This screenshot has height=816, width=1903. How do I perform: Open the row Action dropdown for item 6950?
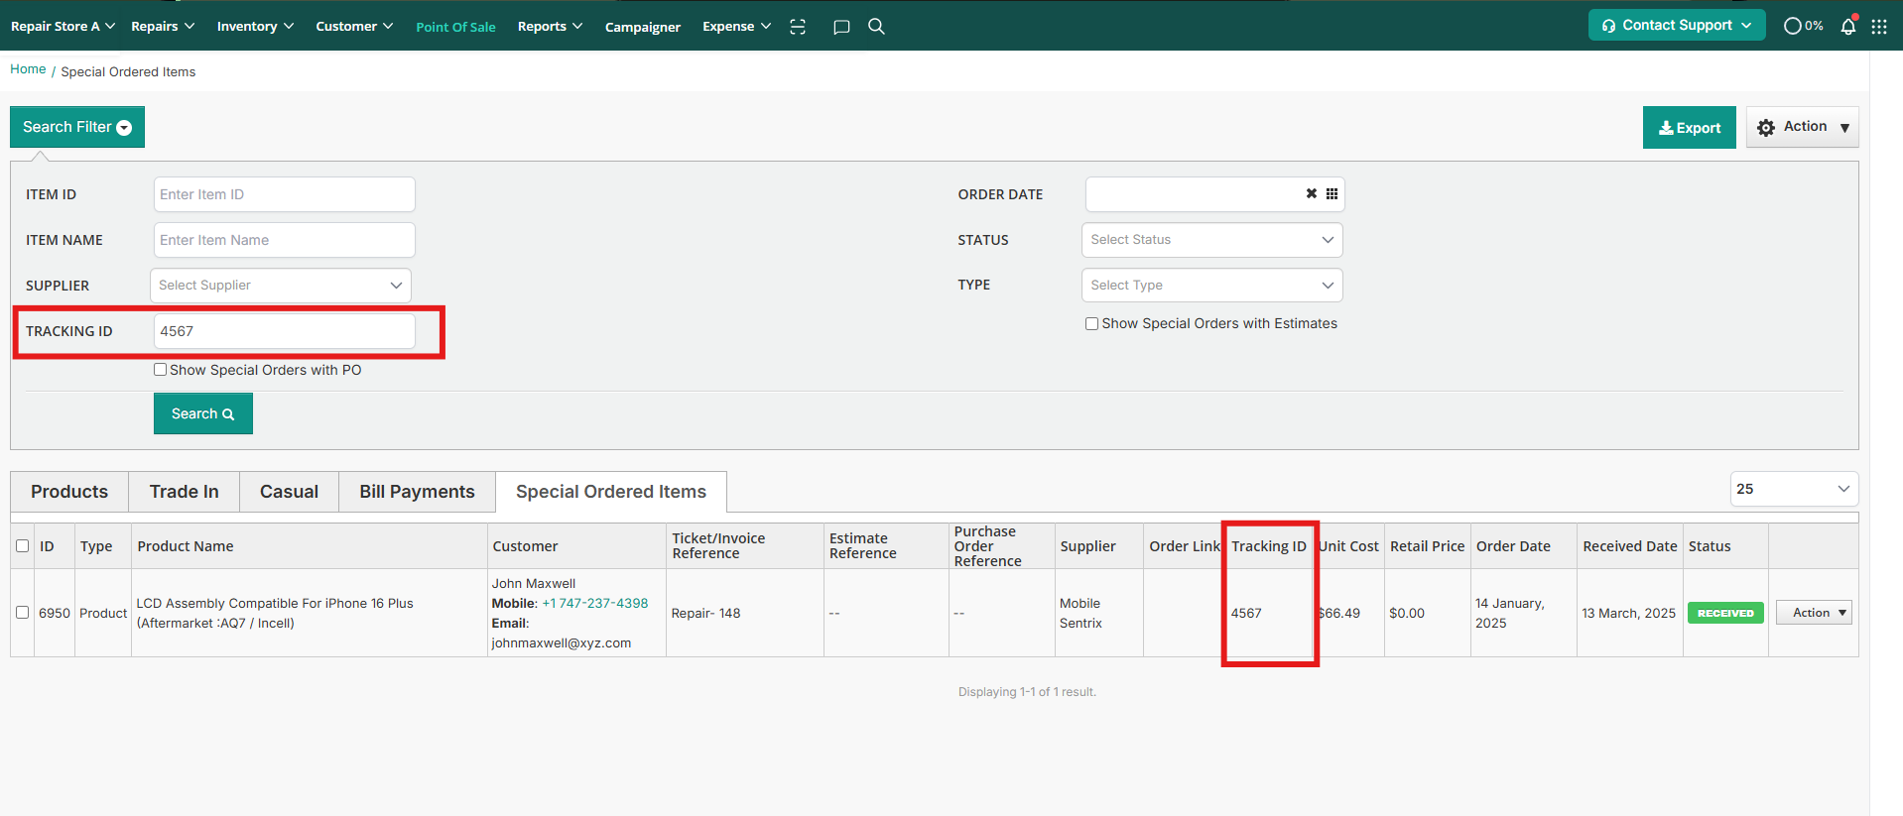point(1814,613)
